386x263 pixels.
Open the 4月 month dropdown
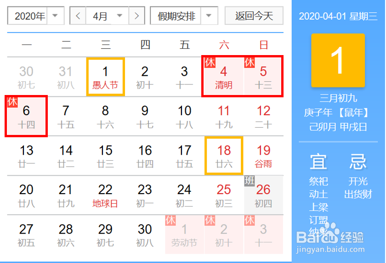click(x=108, y=16)
